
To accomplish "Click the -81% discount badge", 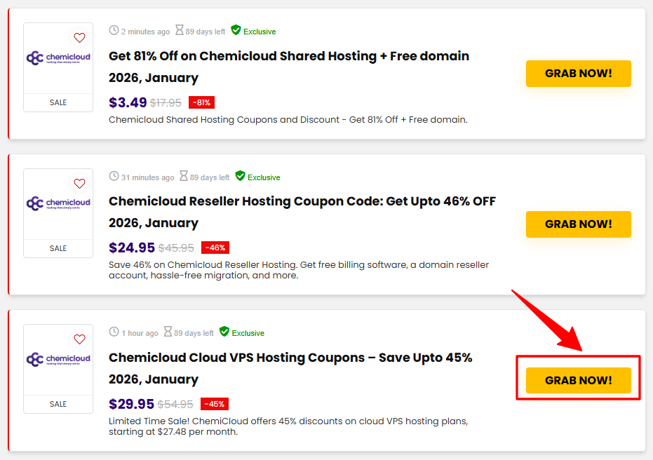I will (201, 102).
